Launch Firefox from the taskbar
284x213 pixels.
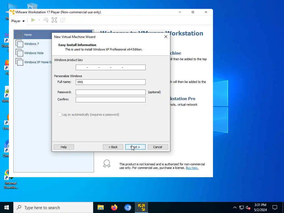point(114,207)
